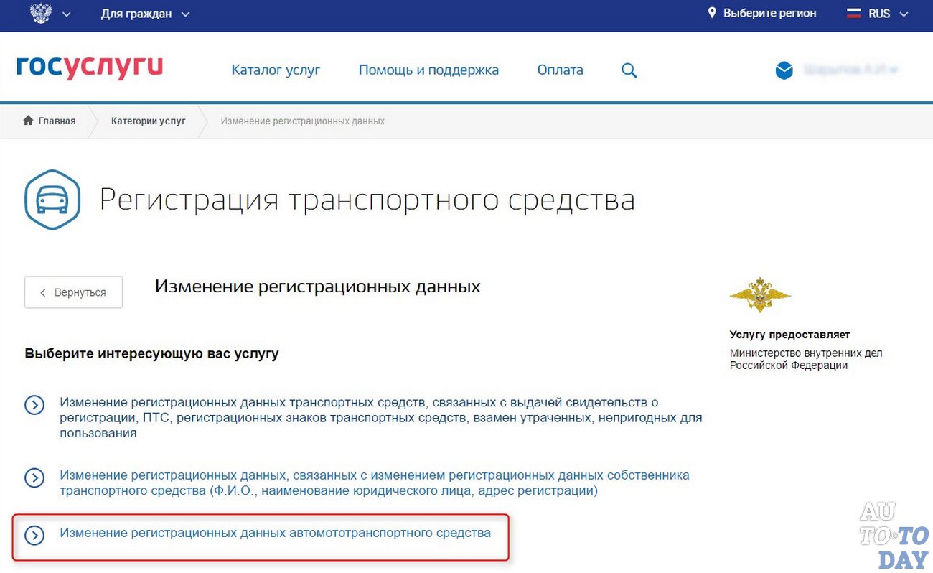Click the blue mailbox notifications icon
Screen dimensions: 933x573
pos(784,70)
